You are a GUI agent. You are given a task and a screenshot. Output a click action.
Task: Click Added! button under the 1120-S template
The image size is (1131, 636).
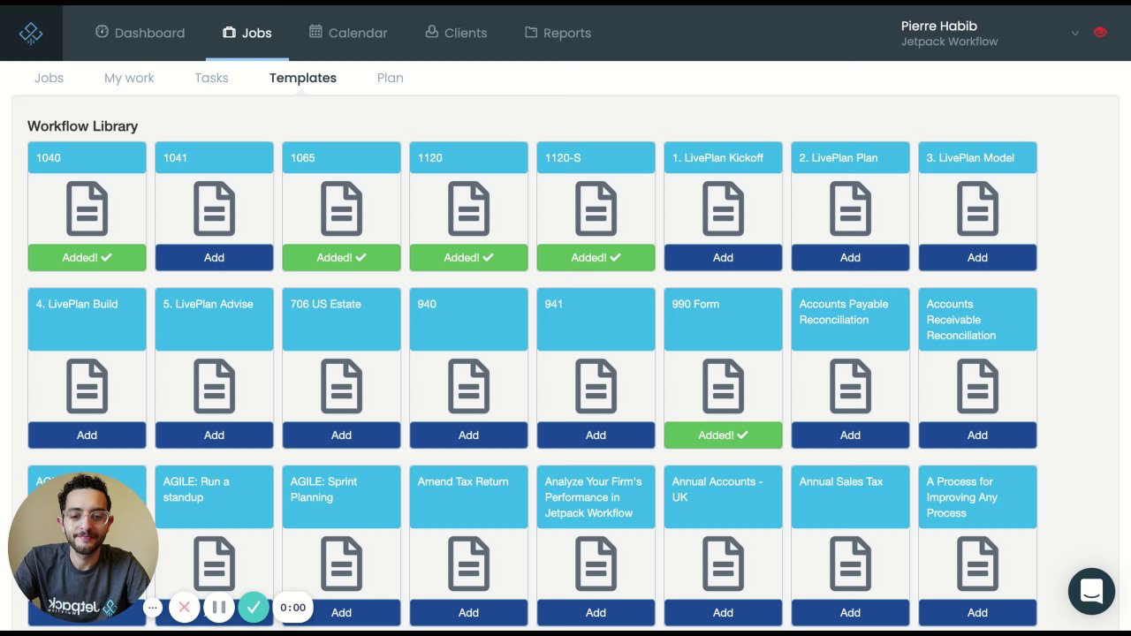point(596,257)
